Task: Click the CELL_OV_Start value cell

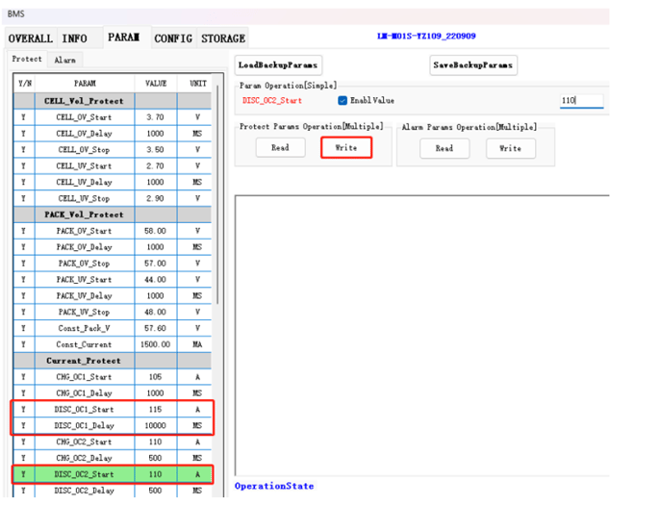Action: point(155,117)
